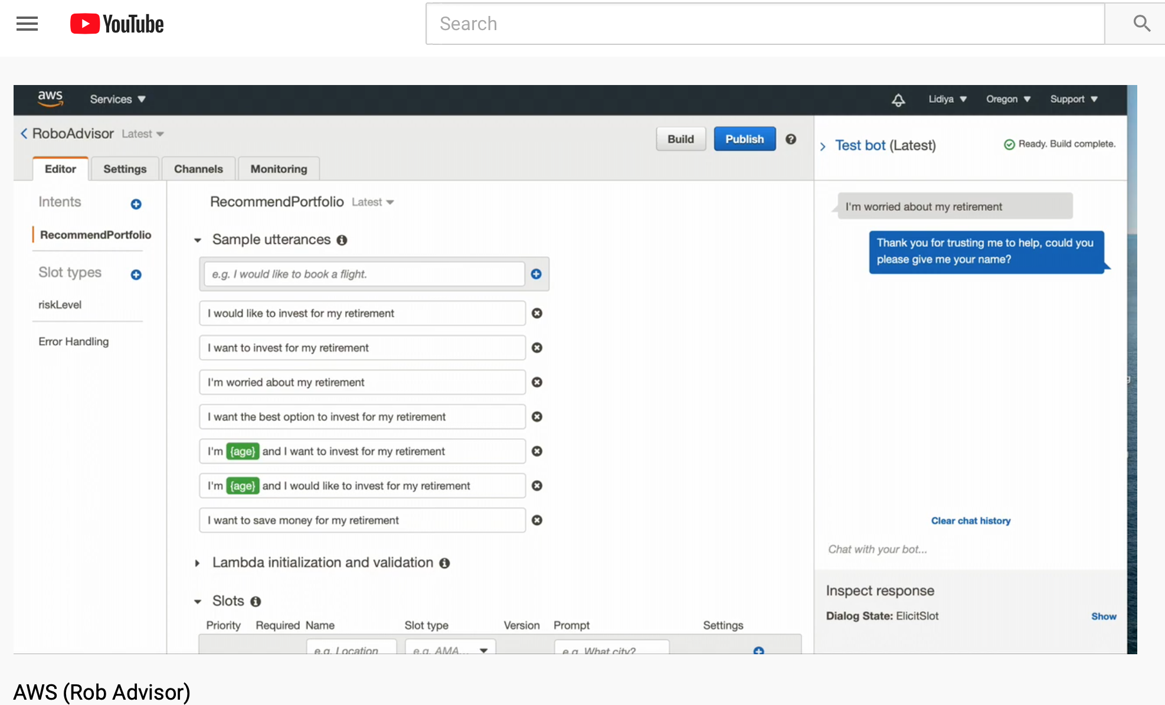
Task: Open RoboAdvisor Latest version dropdown
Action: click(x=143, y=134)
